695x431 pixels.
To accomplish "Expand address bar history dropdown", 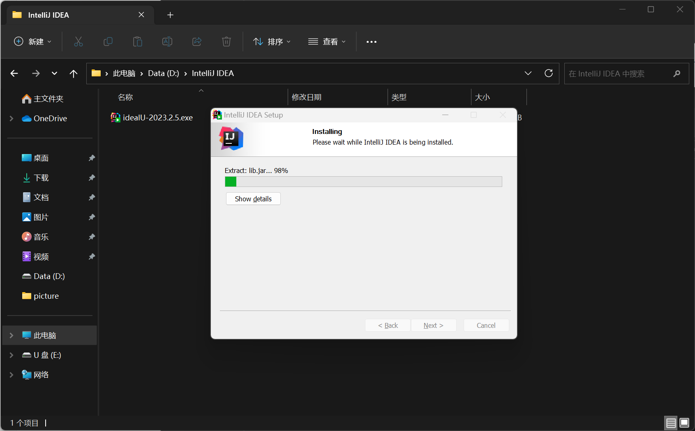I will tap(528, 73).
